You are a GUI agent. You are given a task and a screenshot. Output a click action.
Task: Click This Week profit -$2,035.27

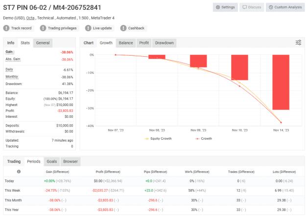point(100,191)
